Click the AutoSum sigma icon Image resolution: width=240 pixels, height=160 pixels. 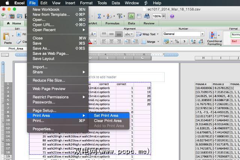click(x=100, y=16)
